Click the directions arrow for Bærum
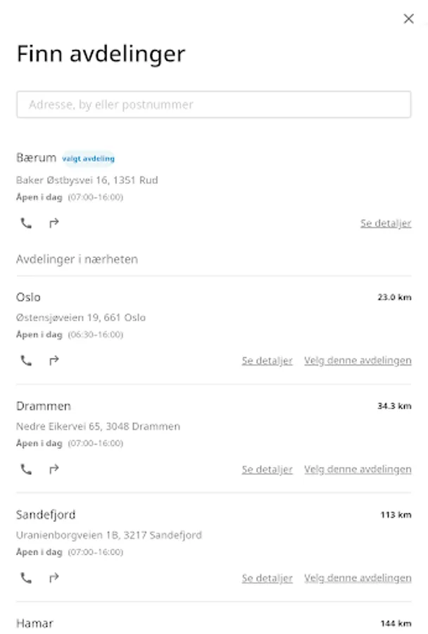 tap(53, 223)
